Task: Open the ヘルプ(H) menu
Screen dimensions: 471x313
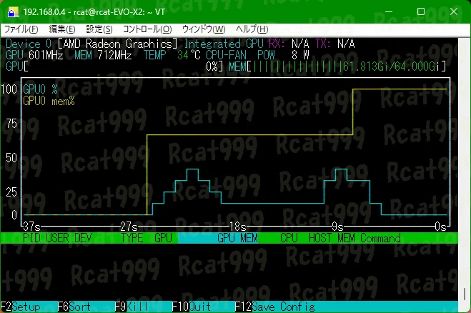Action: [x=252, y=29]
